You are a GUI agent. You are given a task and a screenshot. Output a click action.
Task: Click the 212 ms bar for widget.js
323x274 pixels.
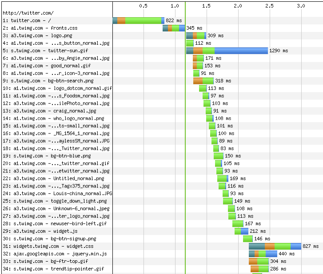click(241, 231)
